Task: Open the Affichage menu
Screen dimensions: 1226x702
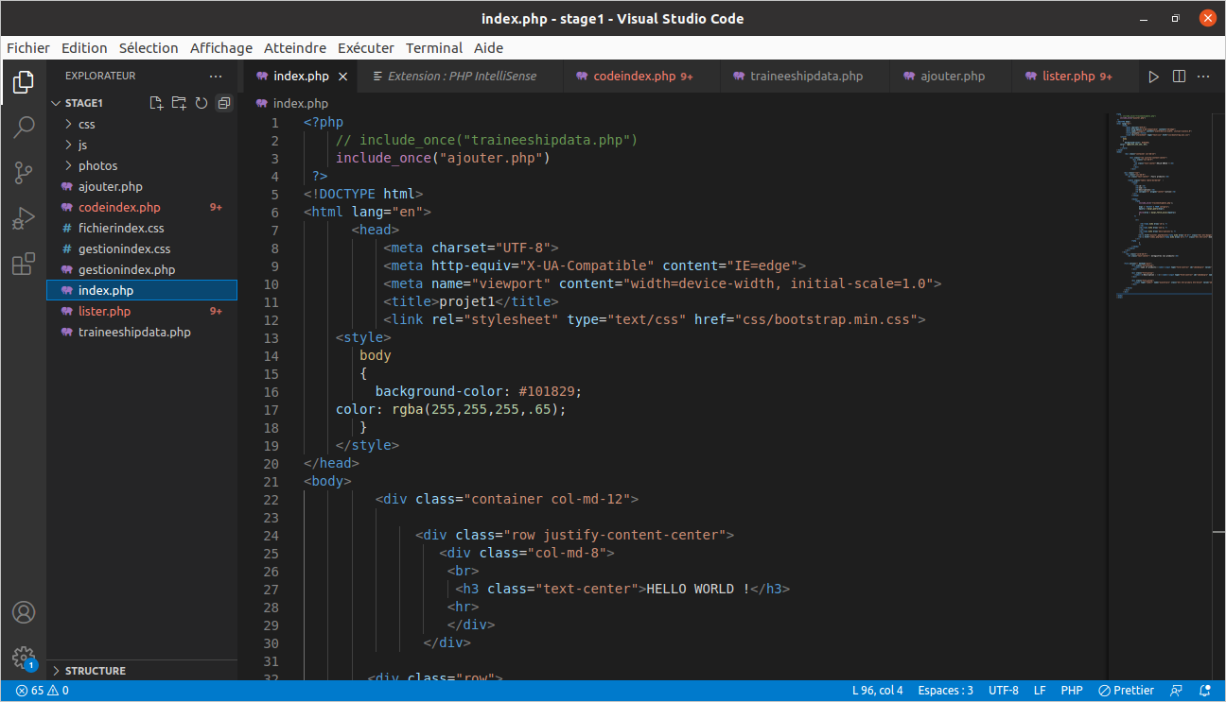Action: pyautogui.click(x=221, y=48)
